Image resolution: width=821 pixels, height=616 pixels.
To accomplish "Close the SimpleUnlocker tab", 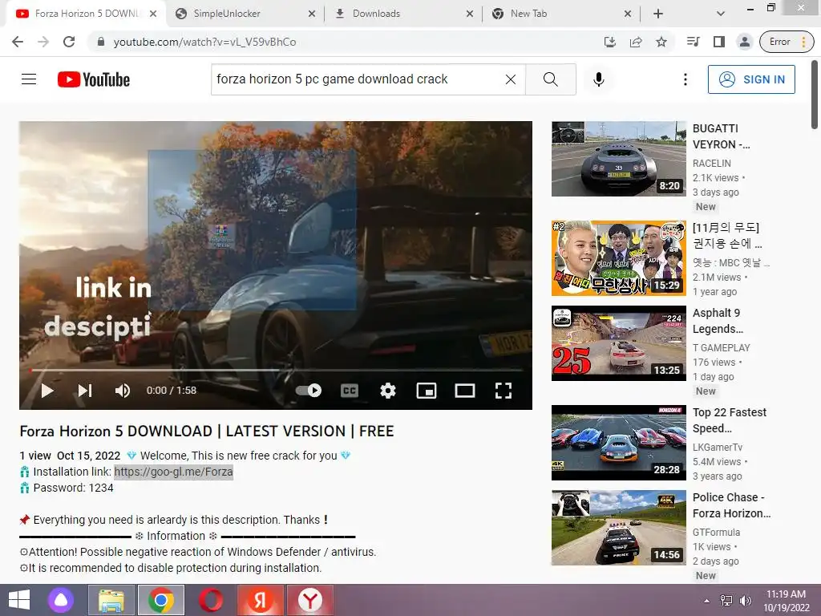I will coord(312,14).
